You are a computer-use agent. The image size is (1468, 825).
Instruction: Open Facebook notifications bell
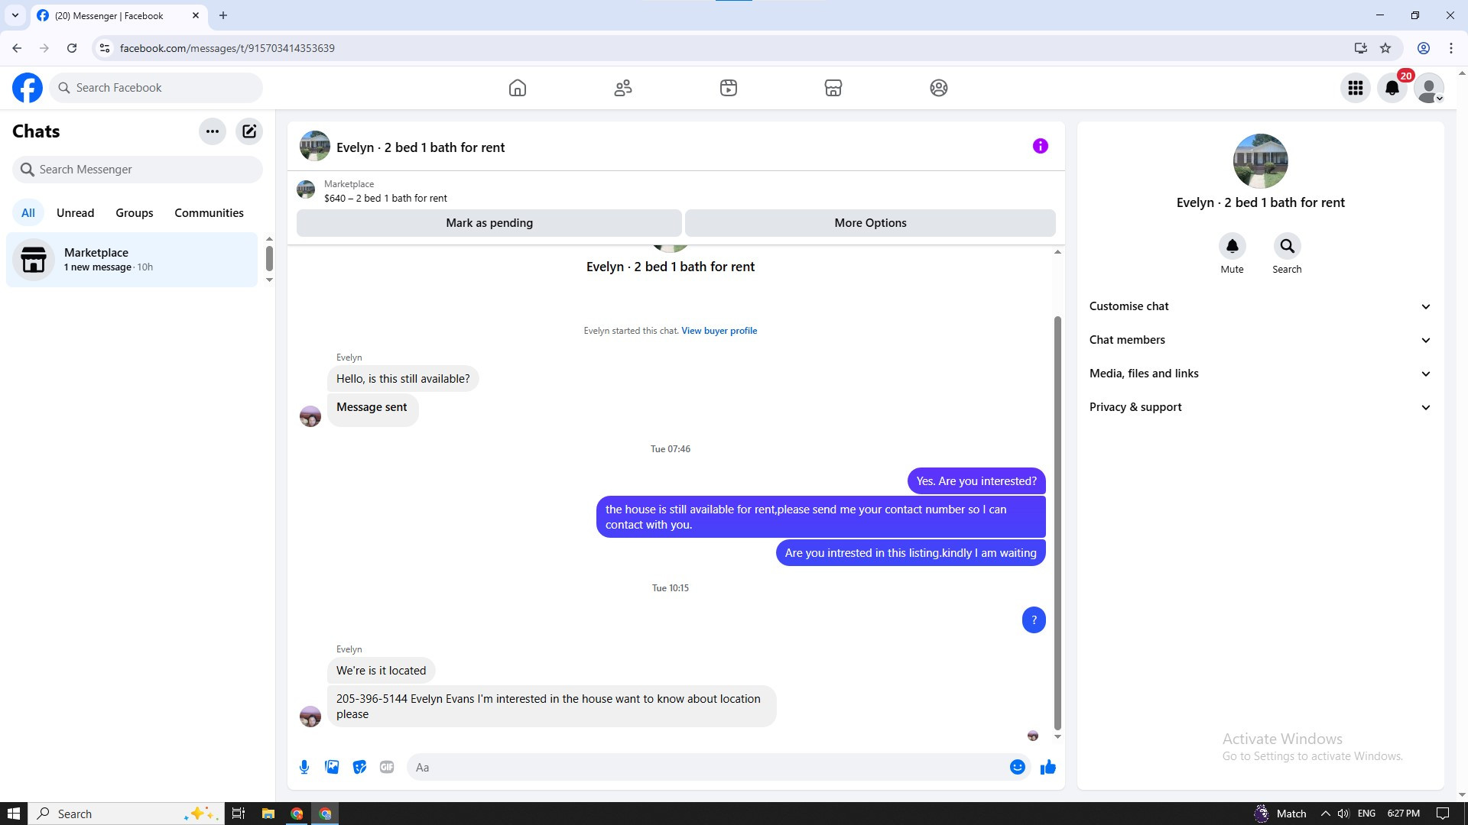(x=1392, y=88)
